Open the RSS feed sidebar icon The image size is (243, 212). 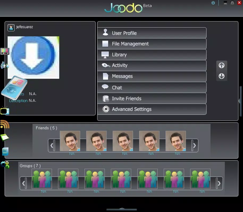coord(5,124)
